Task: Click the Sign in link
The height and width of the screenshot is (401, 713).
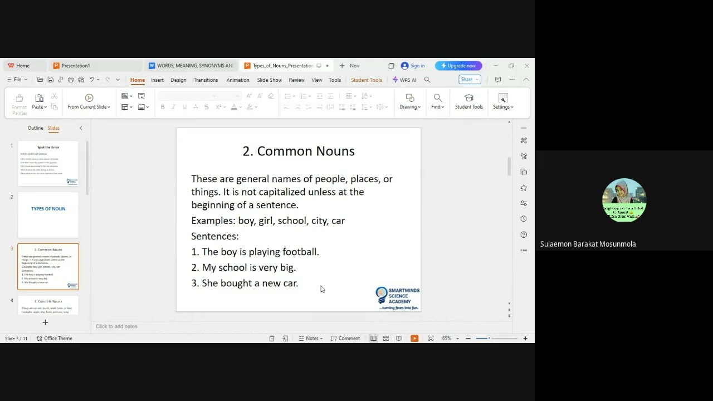Action: click(413, 66)
